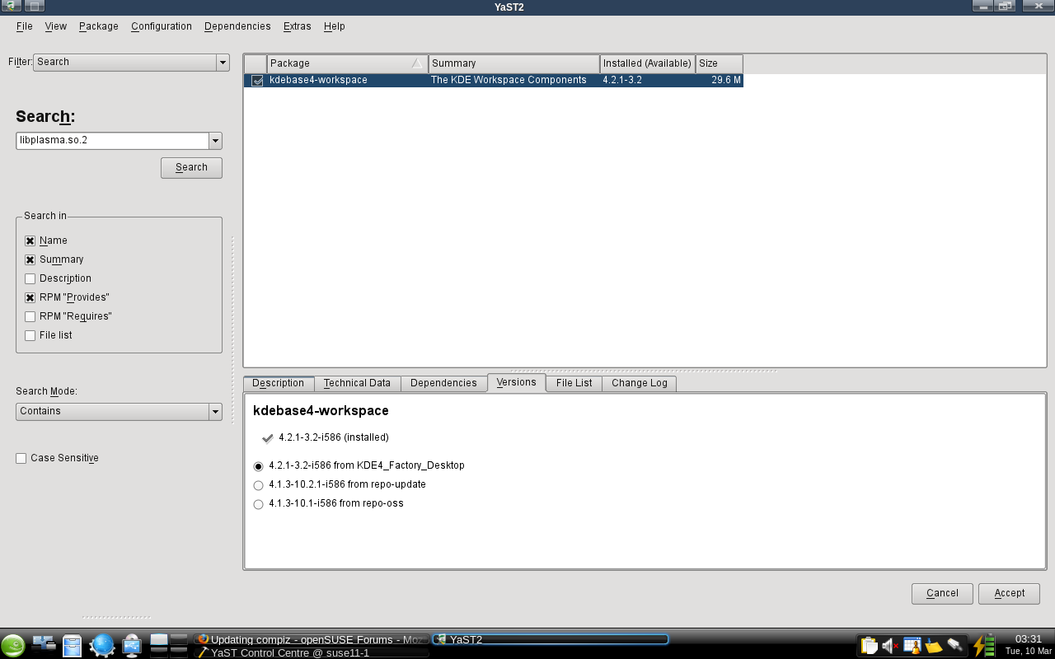Enable the File list checkbox
The width and height of the screenshot is (1055, 659).
pyautogui.click(x=30, y=335)
